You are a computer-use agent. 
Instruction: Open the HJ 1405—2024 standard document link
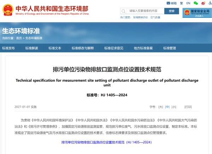pyautogui.click(x=107, y=142)
